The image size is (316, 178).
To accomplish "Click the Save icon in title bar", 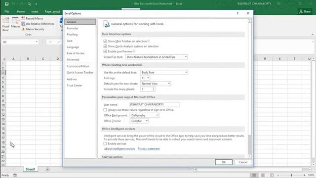I will [x=6, y=4].
